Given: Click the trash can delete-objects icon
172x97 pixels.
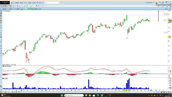Looking at the screenshot, I should (x=27, y=6).
